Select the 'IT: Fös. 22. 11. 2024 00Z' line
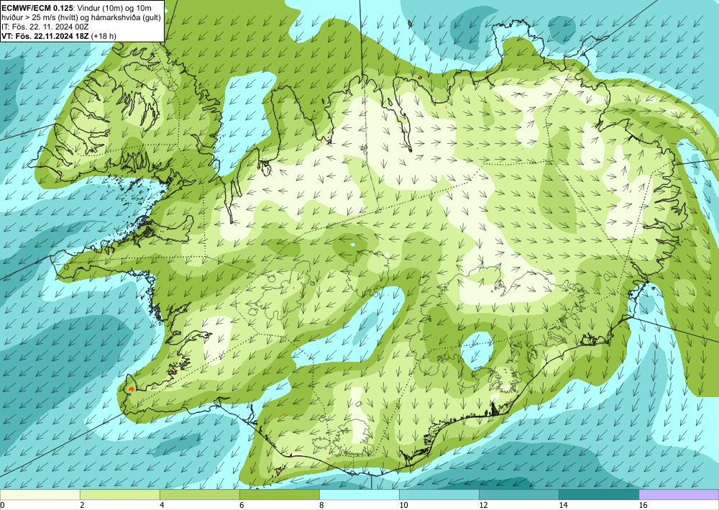The height and width of the screenshot is (510, 719). (x=45, y=27)
